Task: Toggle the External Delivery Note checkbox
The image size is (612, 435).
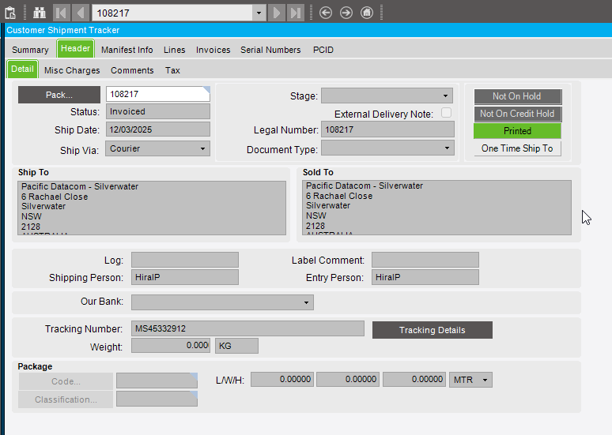Action: [446, 113]
